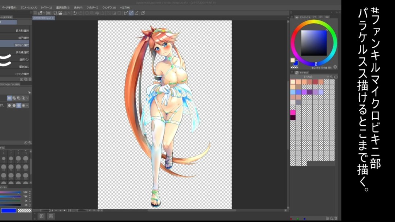Click the save icon in toolbar
Viewport: 395px width, 222px height.
click(x=65, y=13)
